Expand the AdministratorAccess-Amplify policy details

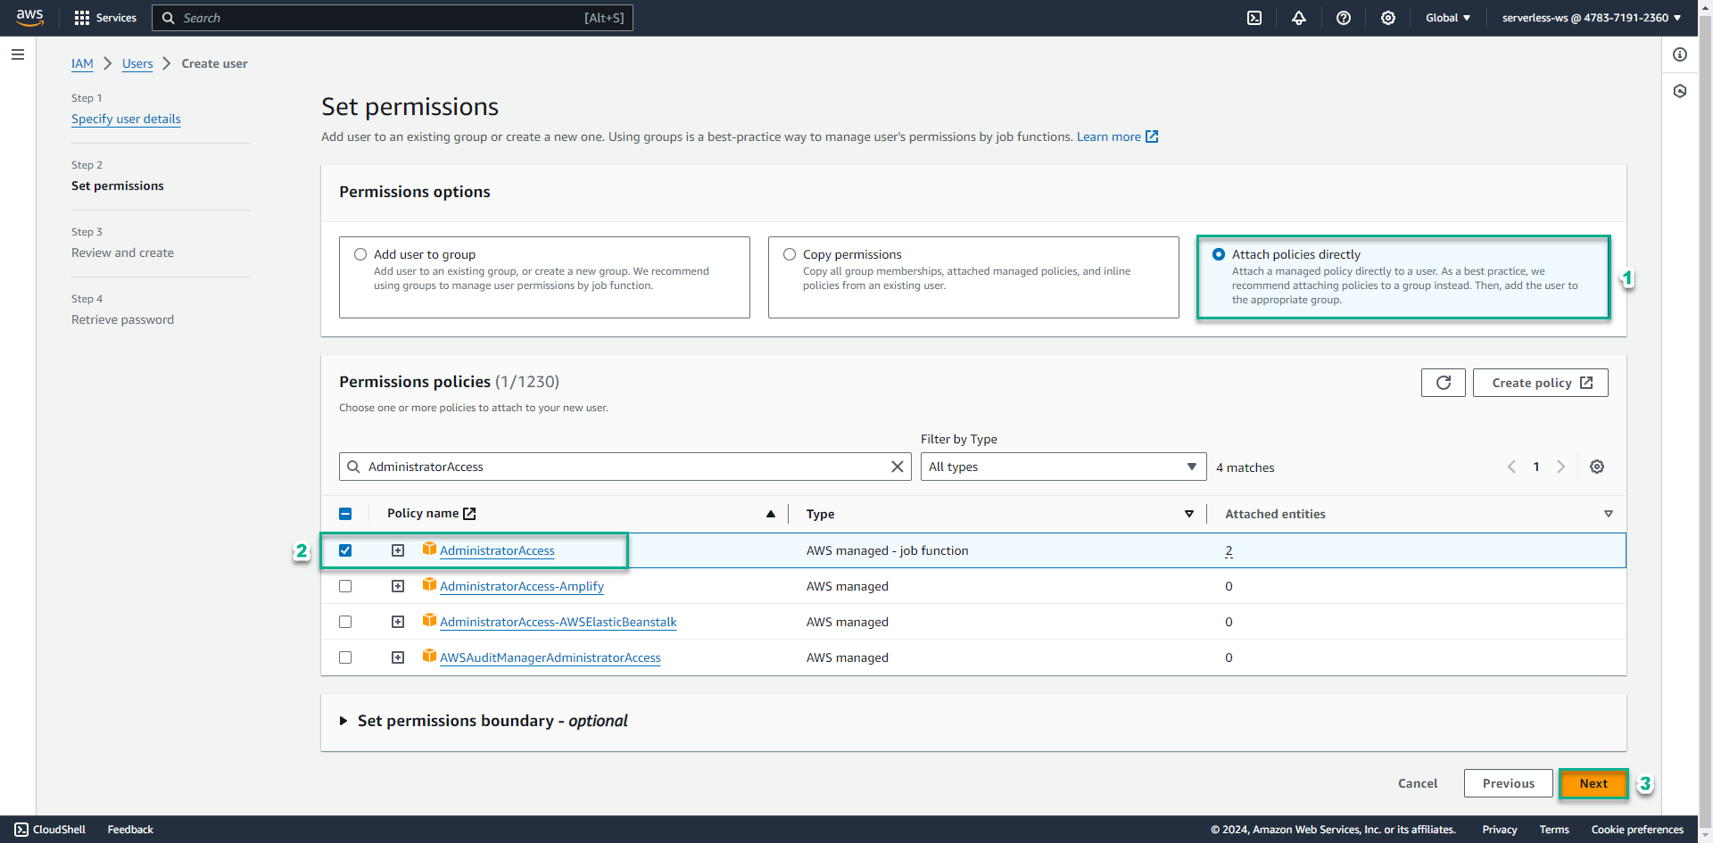pyautogui.click(x=398, y=586)
